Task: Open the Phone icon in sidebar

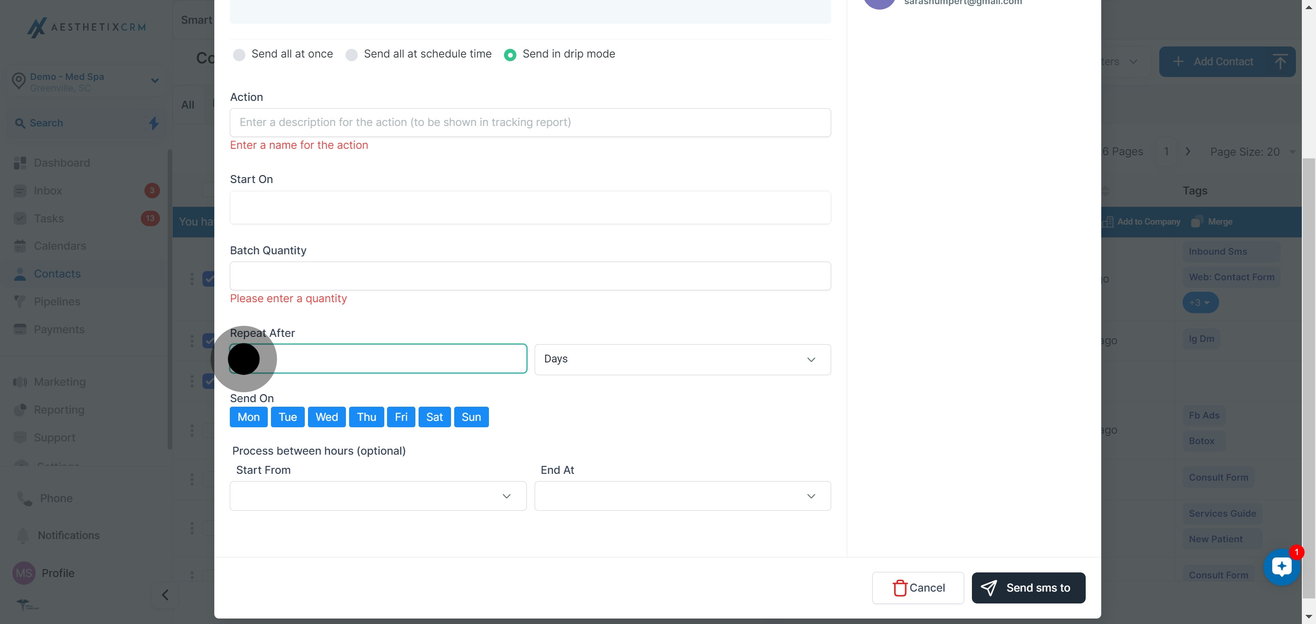Action: [24, 498]
